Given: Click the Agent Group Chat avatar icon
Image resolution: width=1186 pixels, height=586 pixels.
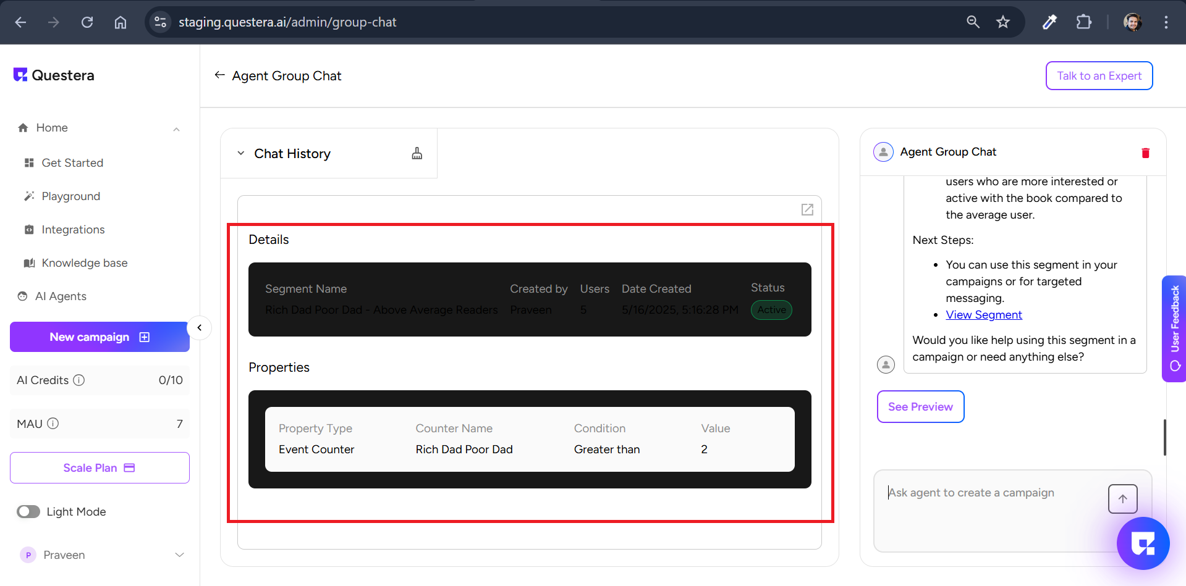Looking at the screenshot, I should [883, 152].
